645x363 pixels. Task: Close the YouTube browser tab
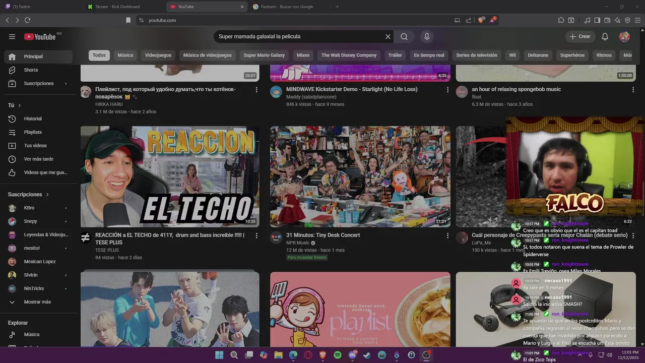coord(242,7)
